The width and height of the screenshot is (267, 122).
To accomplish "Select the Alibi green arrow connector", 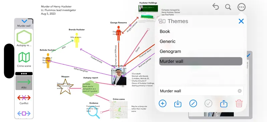I will click(24, 83).
